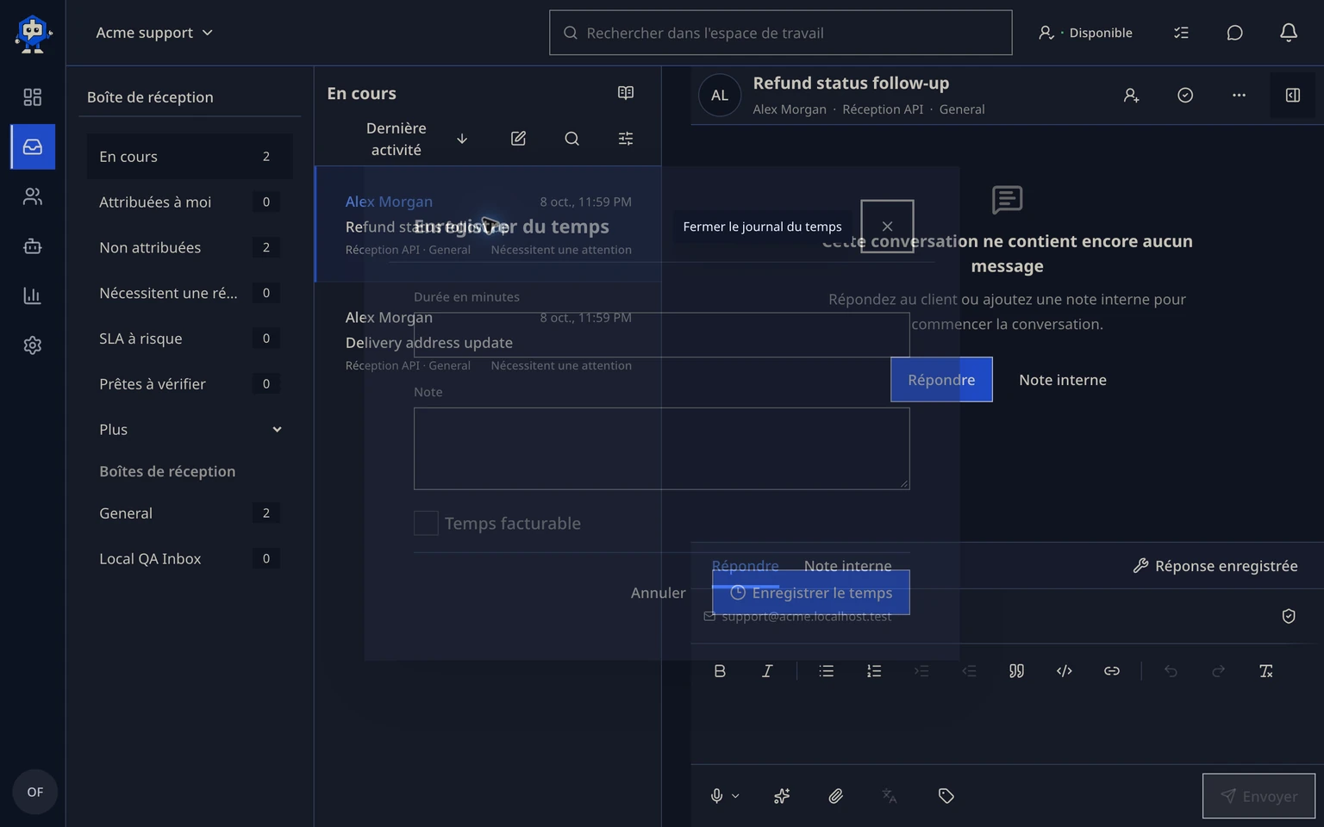This screenshot has width=1324, height=827.
Task: Insert a link in the editor
Action: (x=1112, y=671)
